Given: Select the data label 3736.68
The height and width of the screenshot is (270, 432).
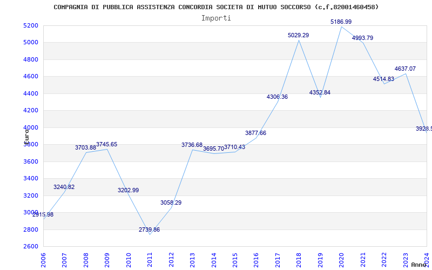Looking at the screenshot, I should click(192, 145).
